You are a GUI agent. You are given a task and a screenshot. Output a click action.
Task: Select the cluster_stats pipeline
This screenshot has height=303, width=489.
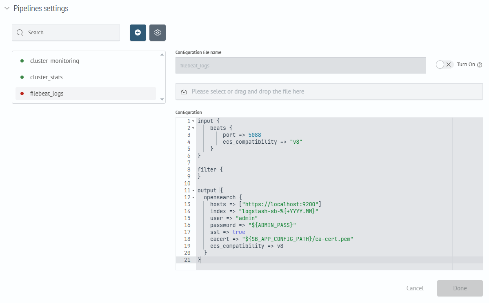pyautogui.click(x=47, y=77)
